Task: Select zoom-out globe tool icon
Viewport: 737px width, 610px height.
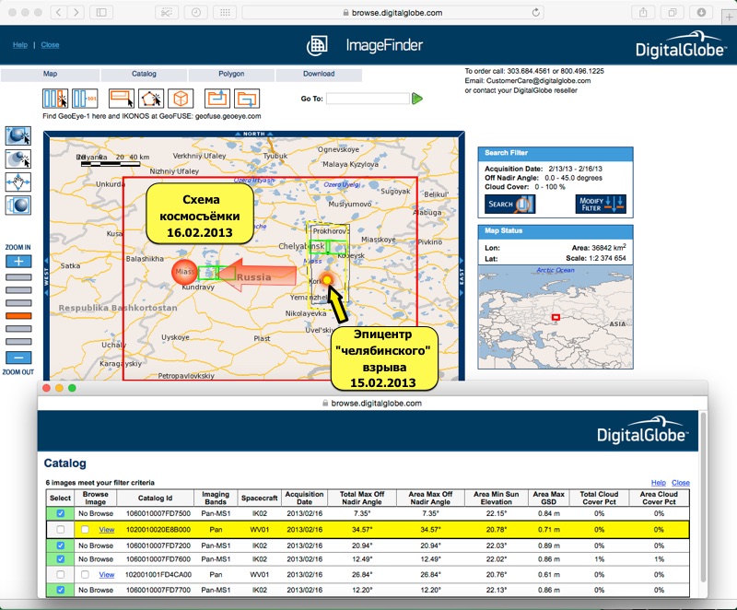Action: pos(18,158)
